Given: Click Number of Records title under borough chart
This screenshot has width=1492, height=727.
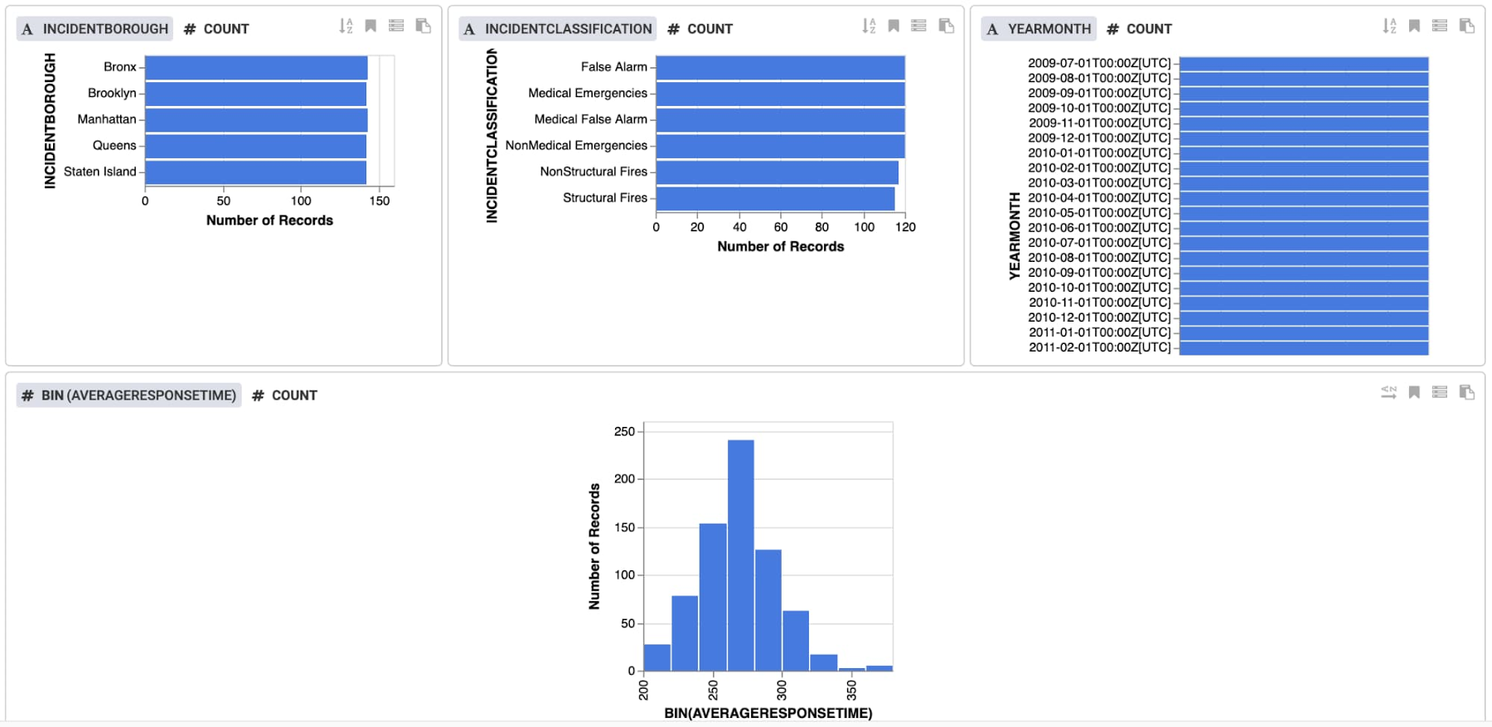Looking at the screenshot, I should click(269, 221).
